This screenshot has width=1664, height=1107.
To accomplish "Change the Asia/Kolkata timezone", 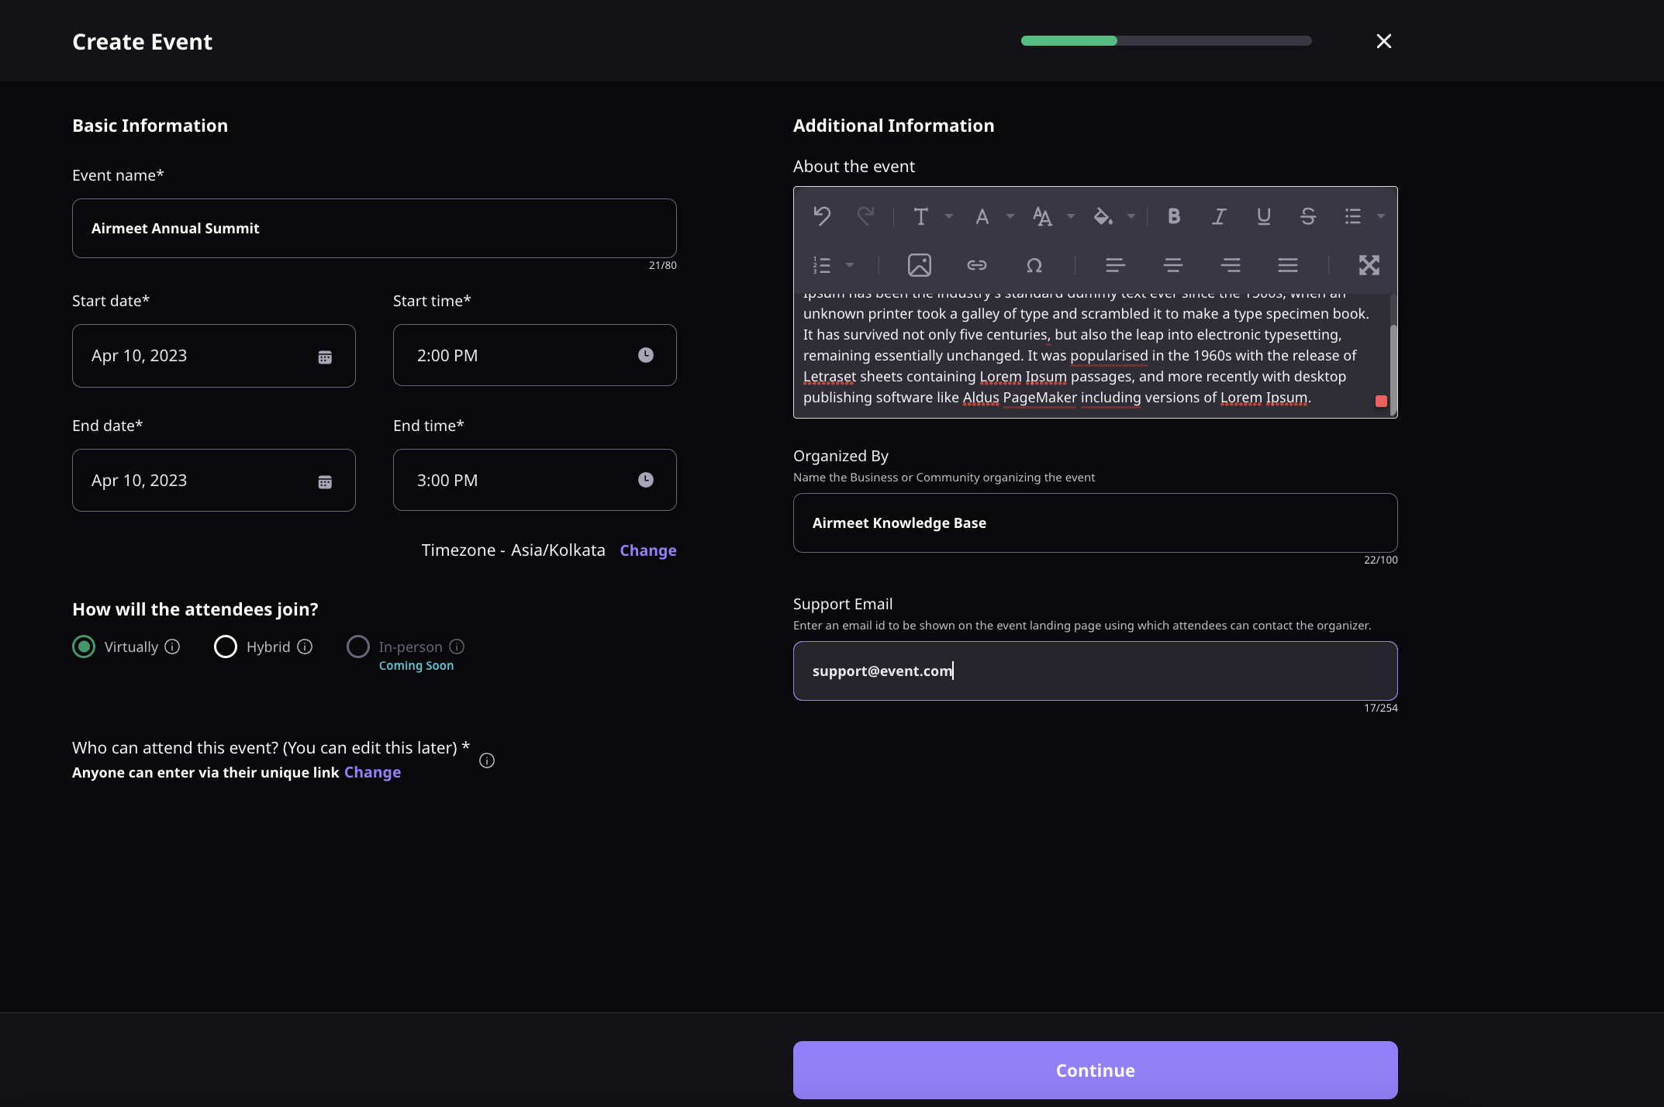I will click(x=648, y=550).
